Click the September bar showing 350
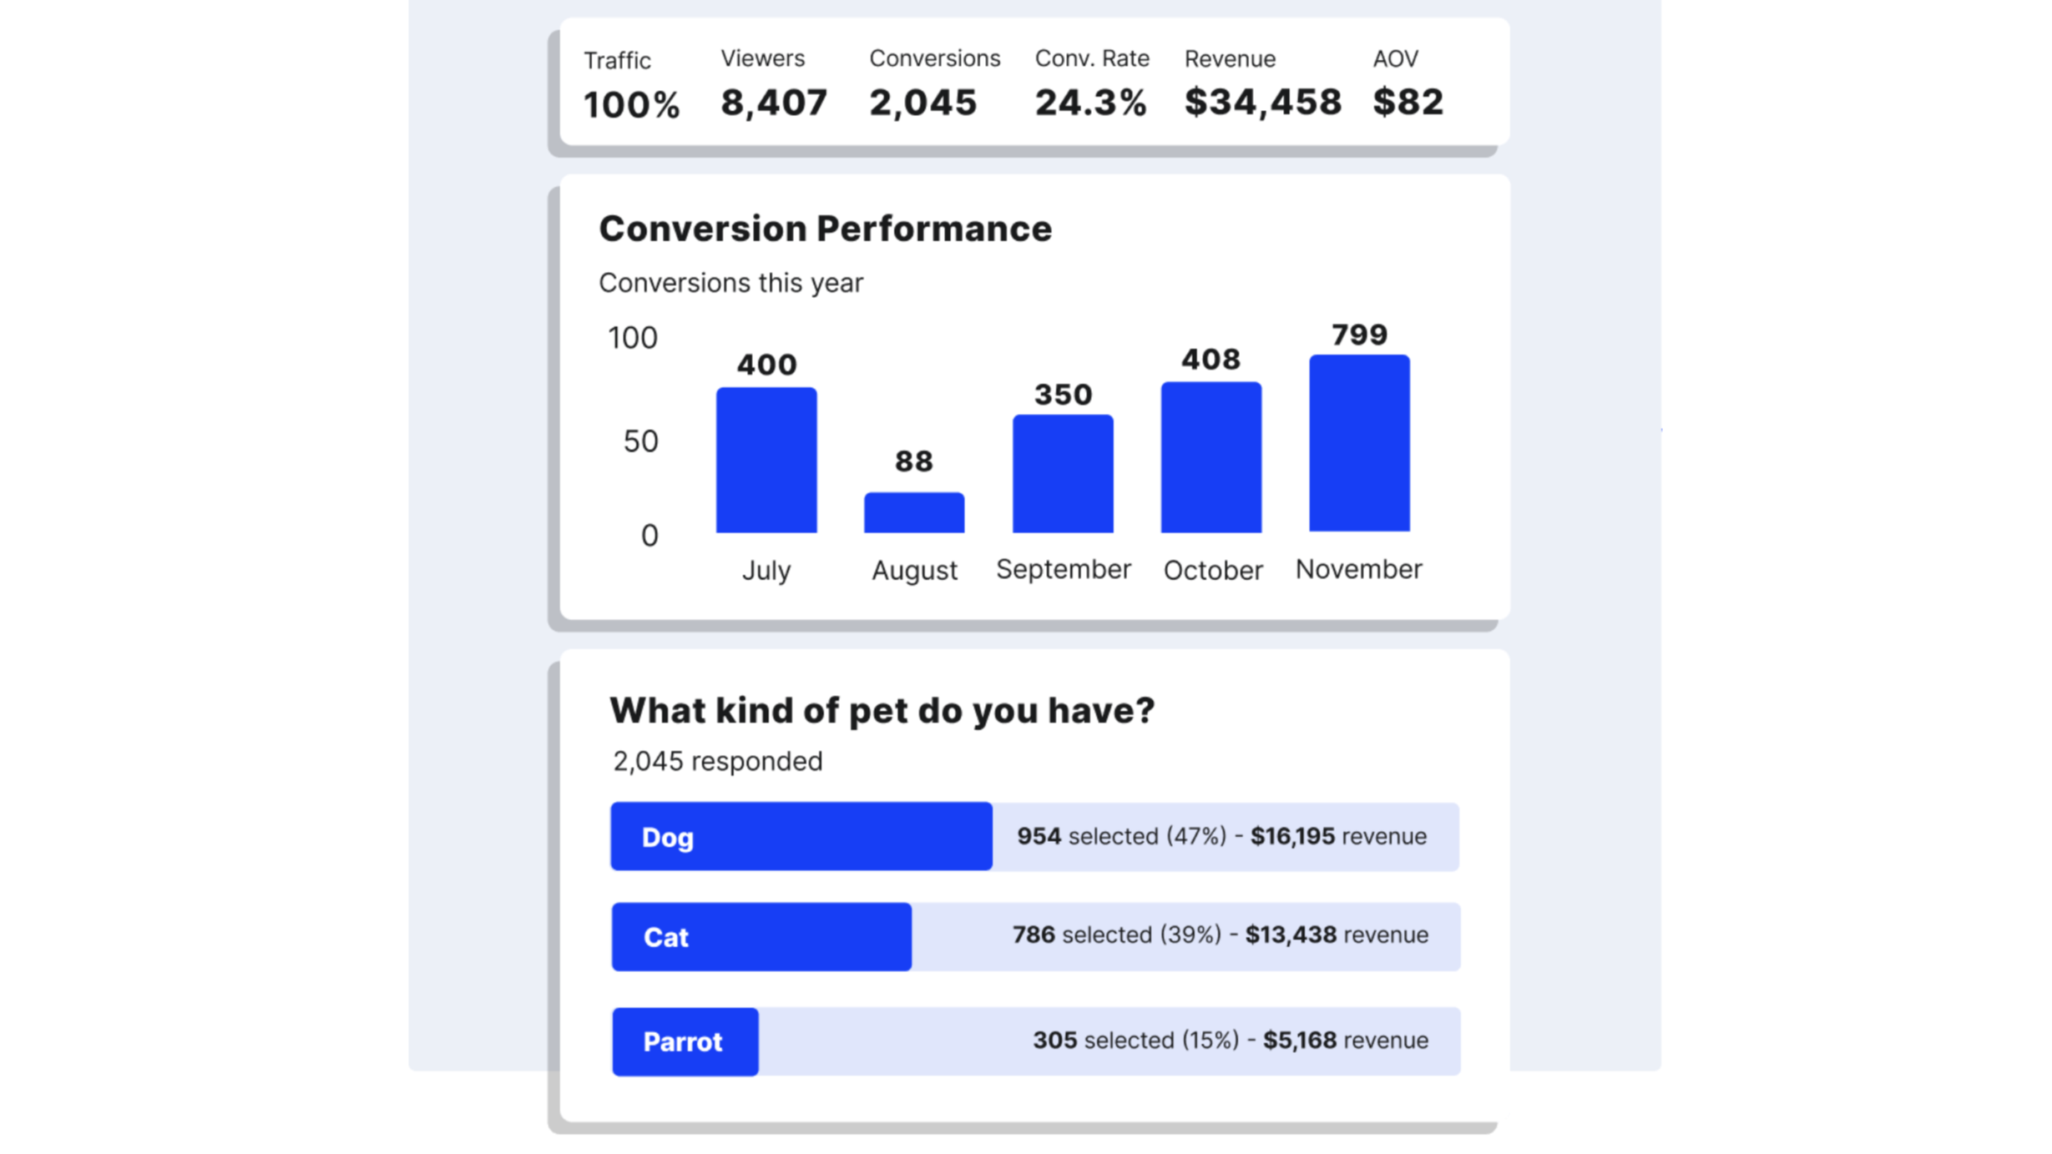 point(1063,473)
